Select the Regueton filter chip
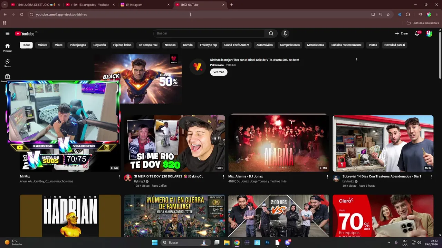This screenshot has width=442, height=248. [x=99, y=45]
